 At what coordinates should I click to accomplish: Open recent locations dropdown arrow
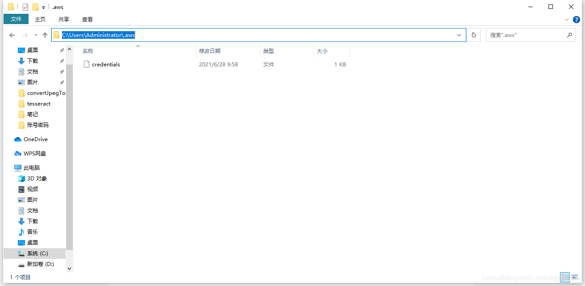tap(36, 35)
